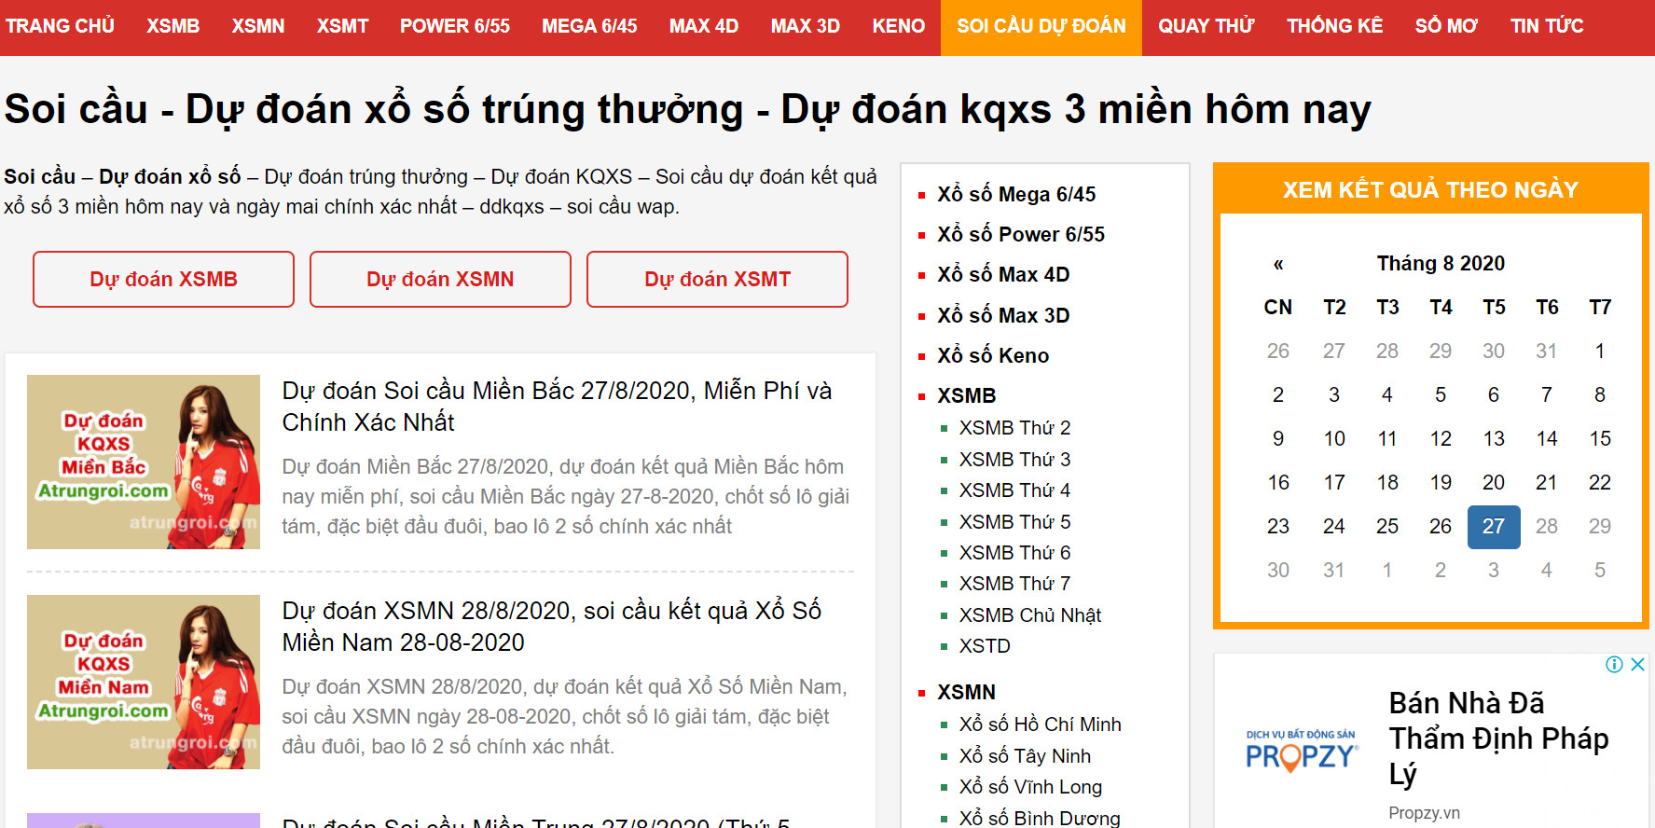Click the ad info icon

click(x=1614, y=664)
